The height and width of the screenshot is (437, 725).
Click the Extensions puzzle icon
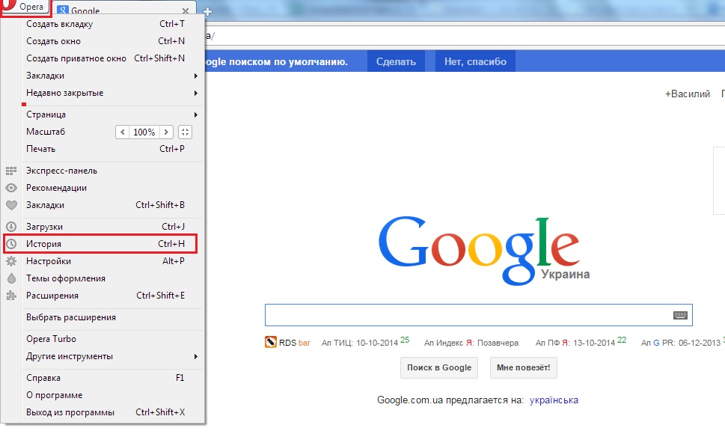click(x=11, y=296)
